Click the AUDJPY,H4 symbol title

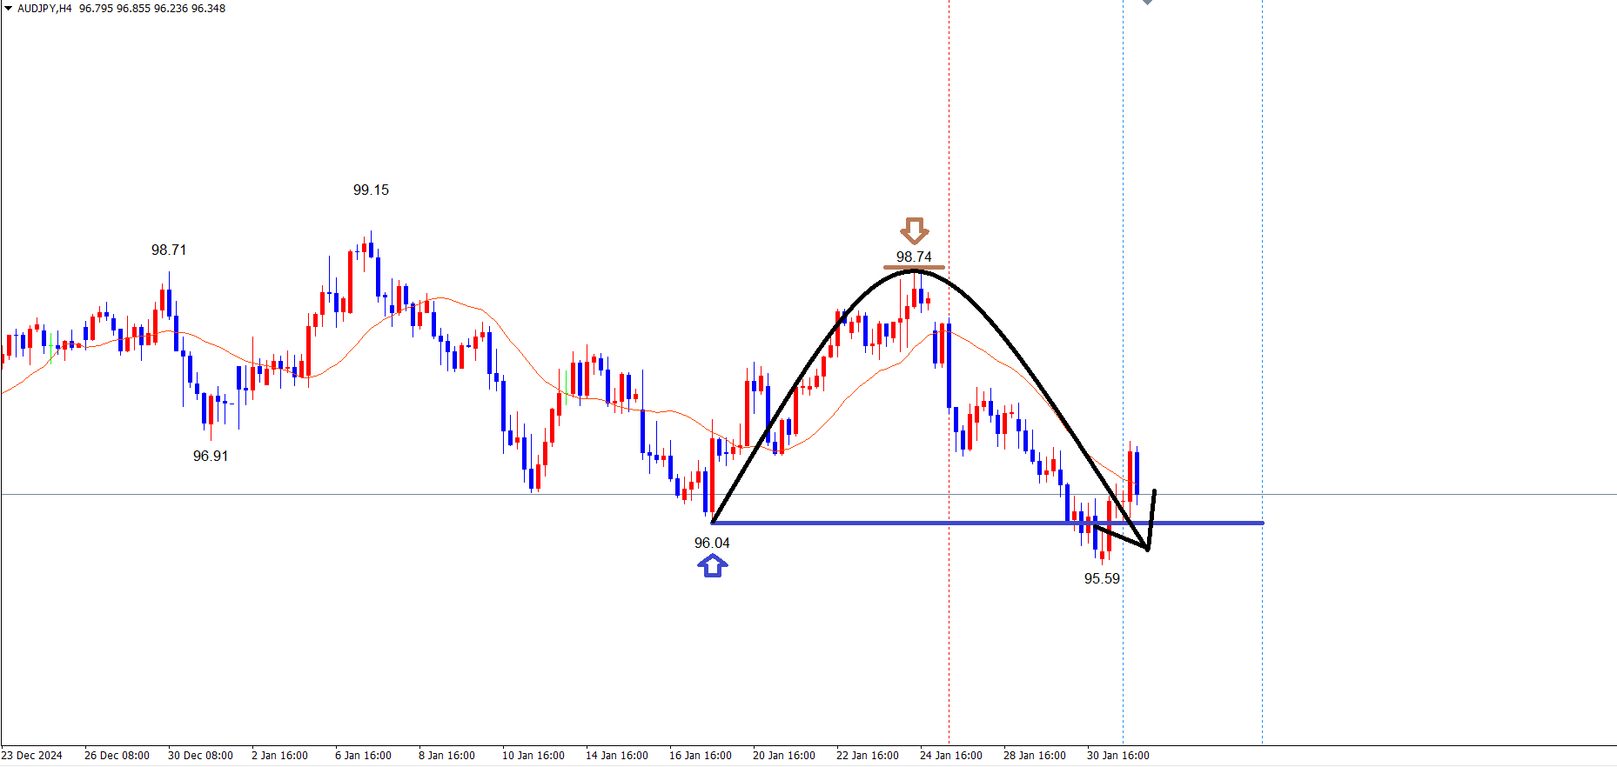tap(44, 9)
